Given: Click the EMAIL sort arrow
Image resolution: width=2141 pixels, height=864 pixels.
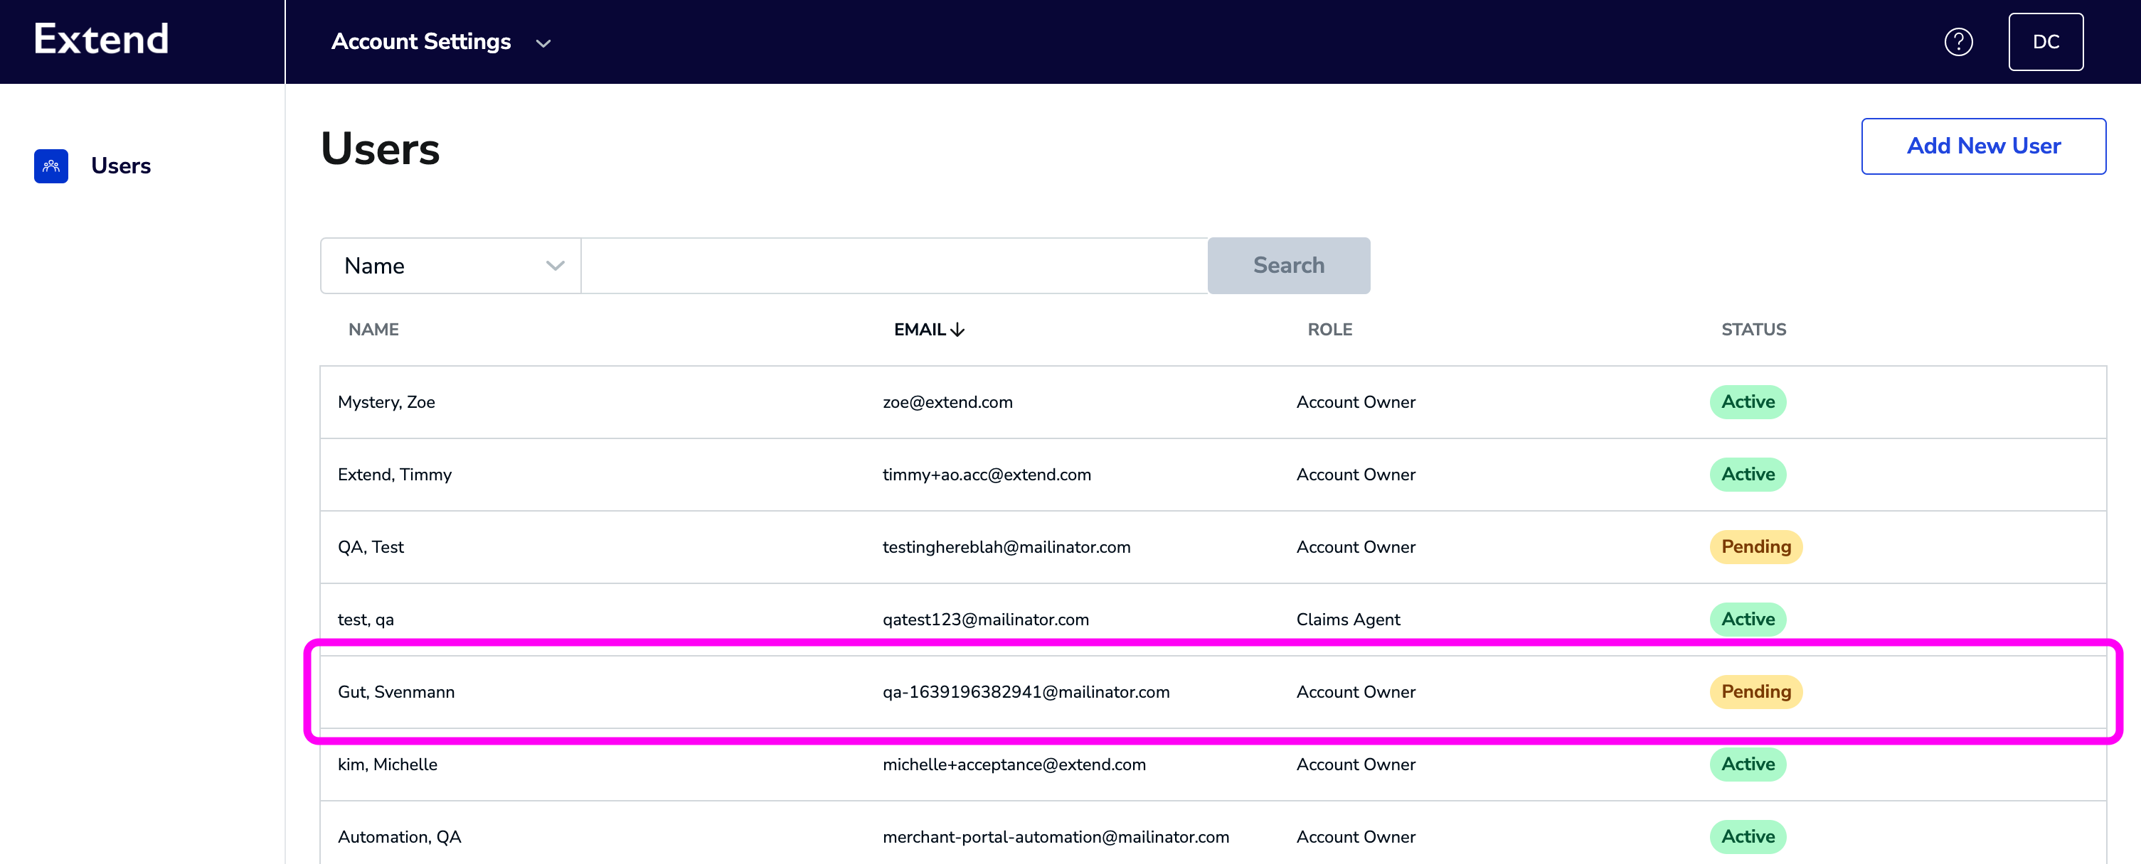Looking at the screenshot, I should 957,330.
